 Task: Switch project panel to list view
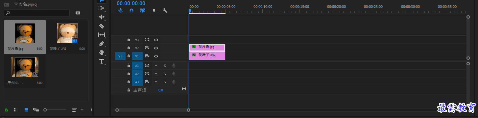[16, 109]
